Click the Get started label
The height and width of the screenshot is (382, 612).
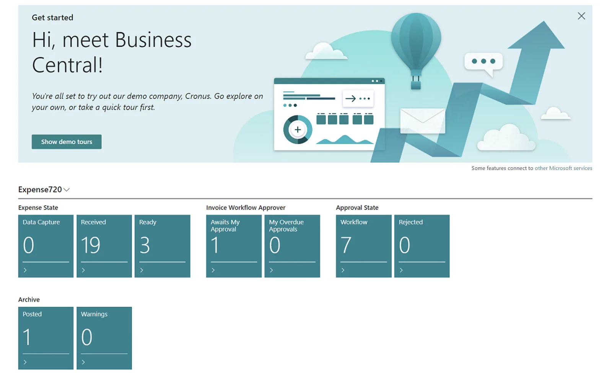pyautogui.click(x=52, y=18)
